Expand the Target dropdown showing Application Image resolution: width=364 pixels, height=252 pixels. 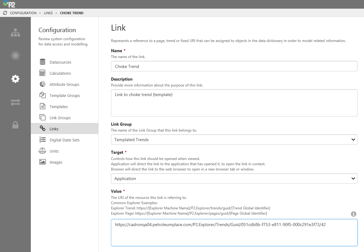point(234,178)
